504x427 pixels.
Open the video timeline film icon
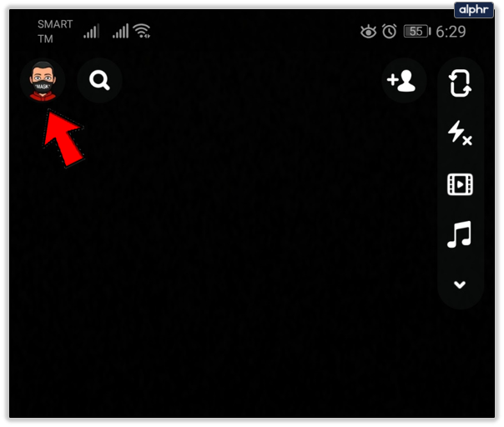[460, 184]
